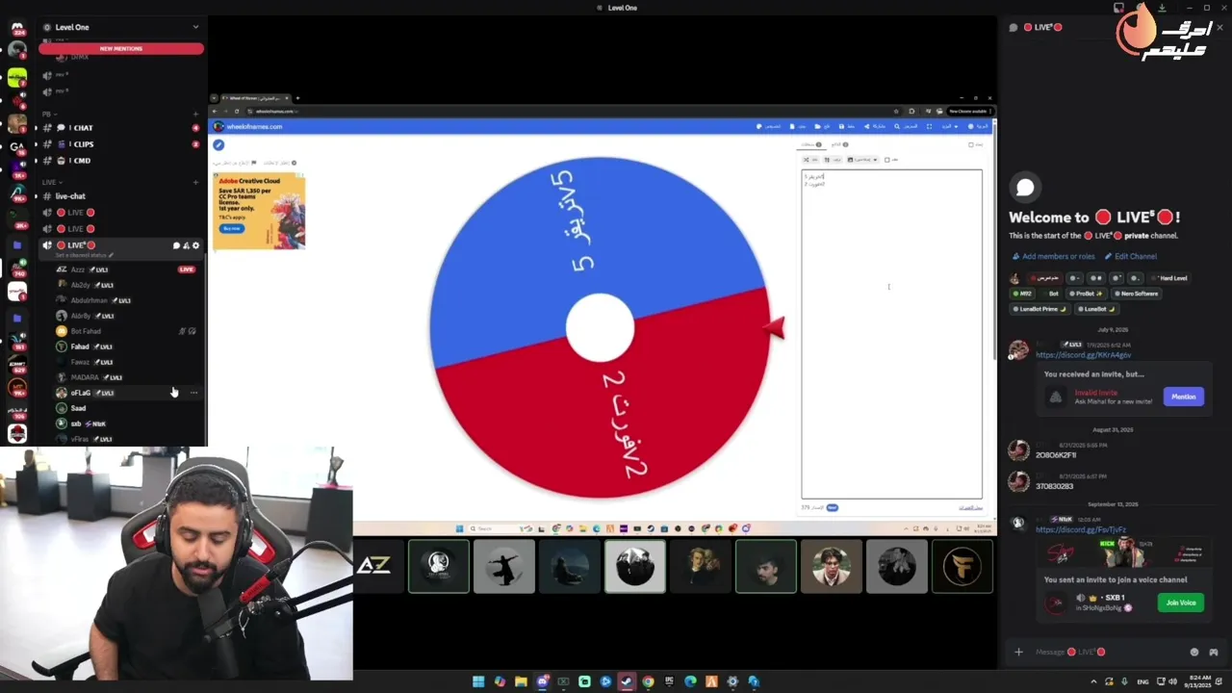Open the chat bubble icon in LIVE header

click(x=1014, y=28)
